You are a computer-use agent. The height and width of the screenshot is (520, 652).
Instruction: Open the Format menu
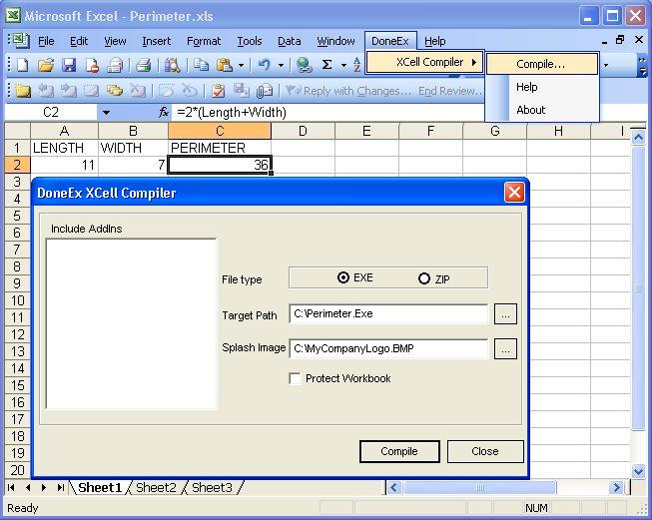point(204,41)
